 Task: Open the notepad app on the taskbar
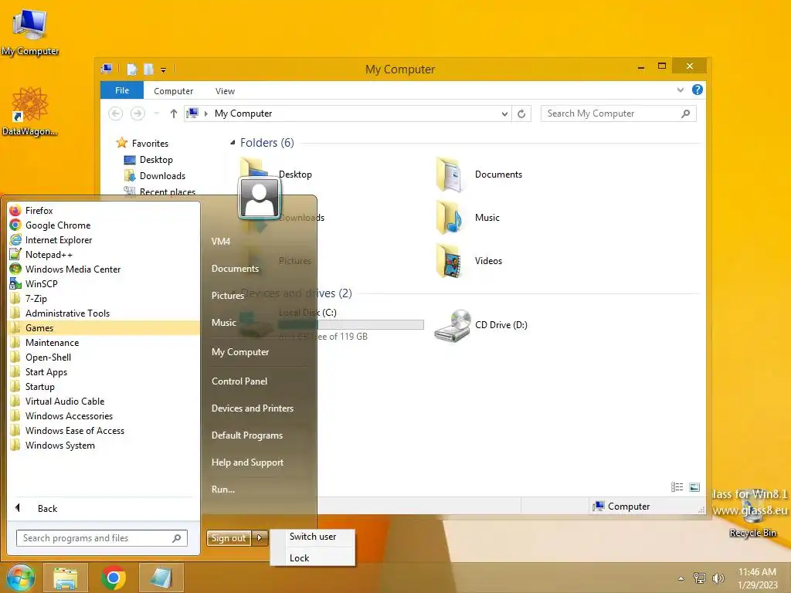(161, 578)
